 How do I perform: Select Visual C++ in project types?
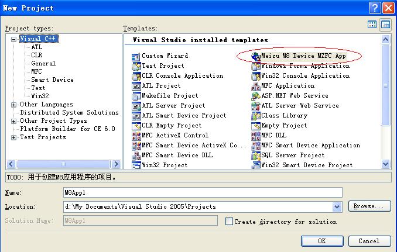click(x=39, y=39)
